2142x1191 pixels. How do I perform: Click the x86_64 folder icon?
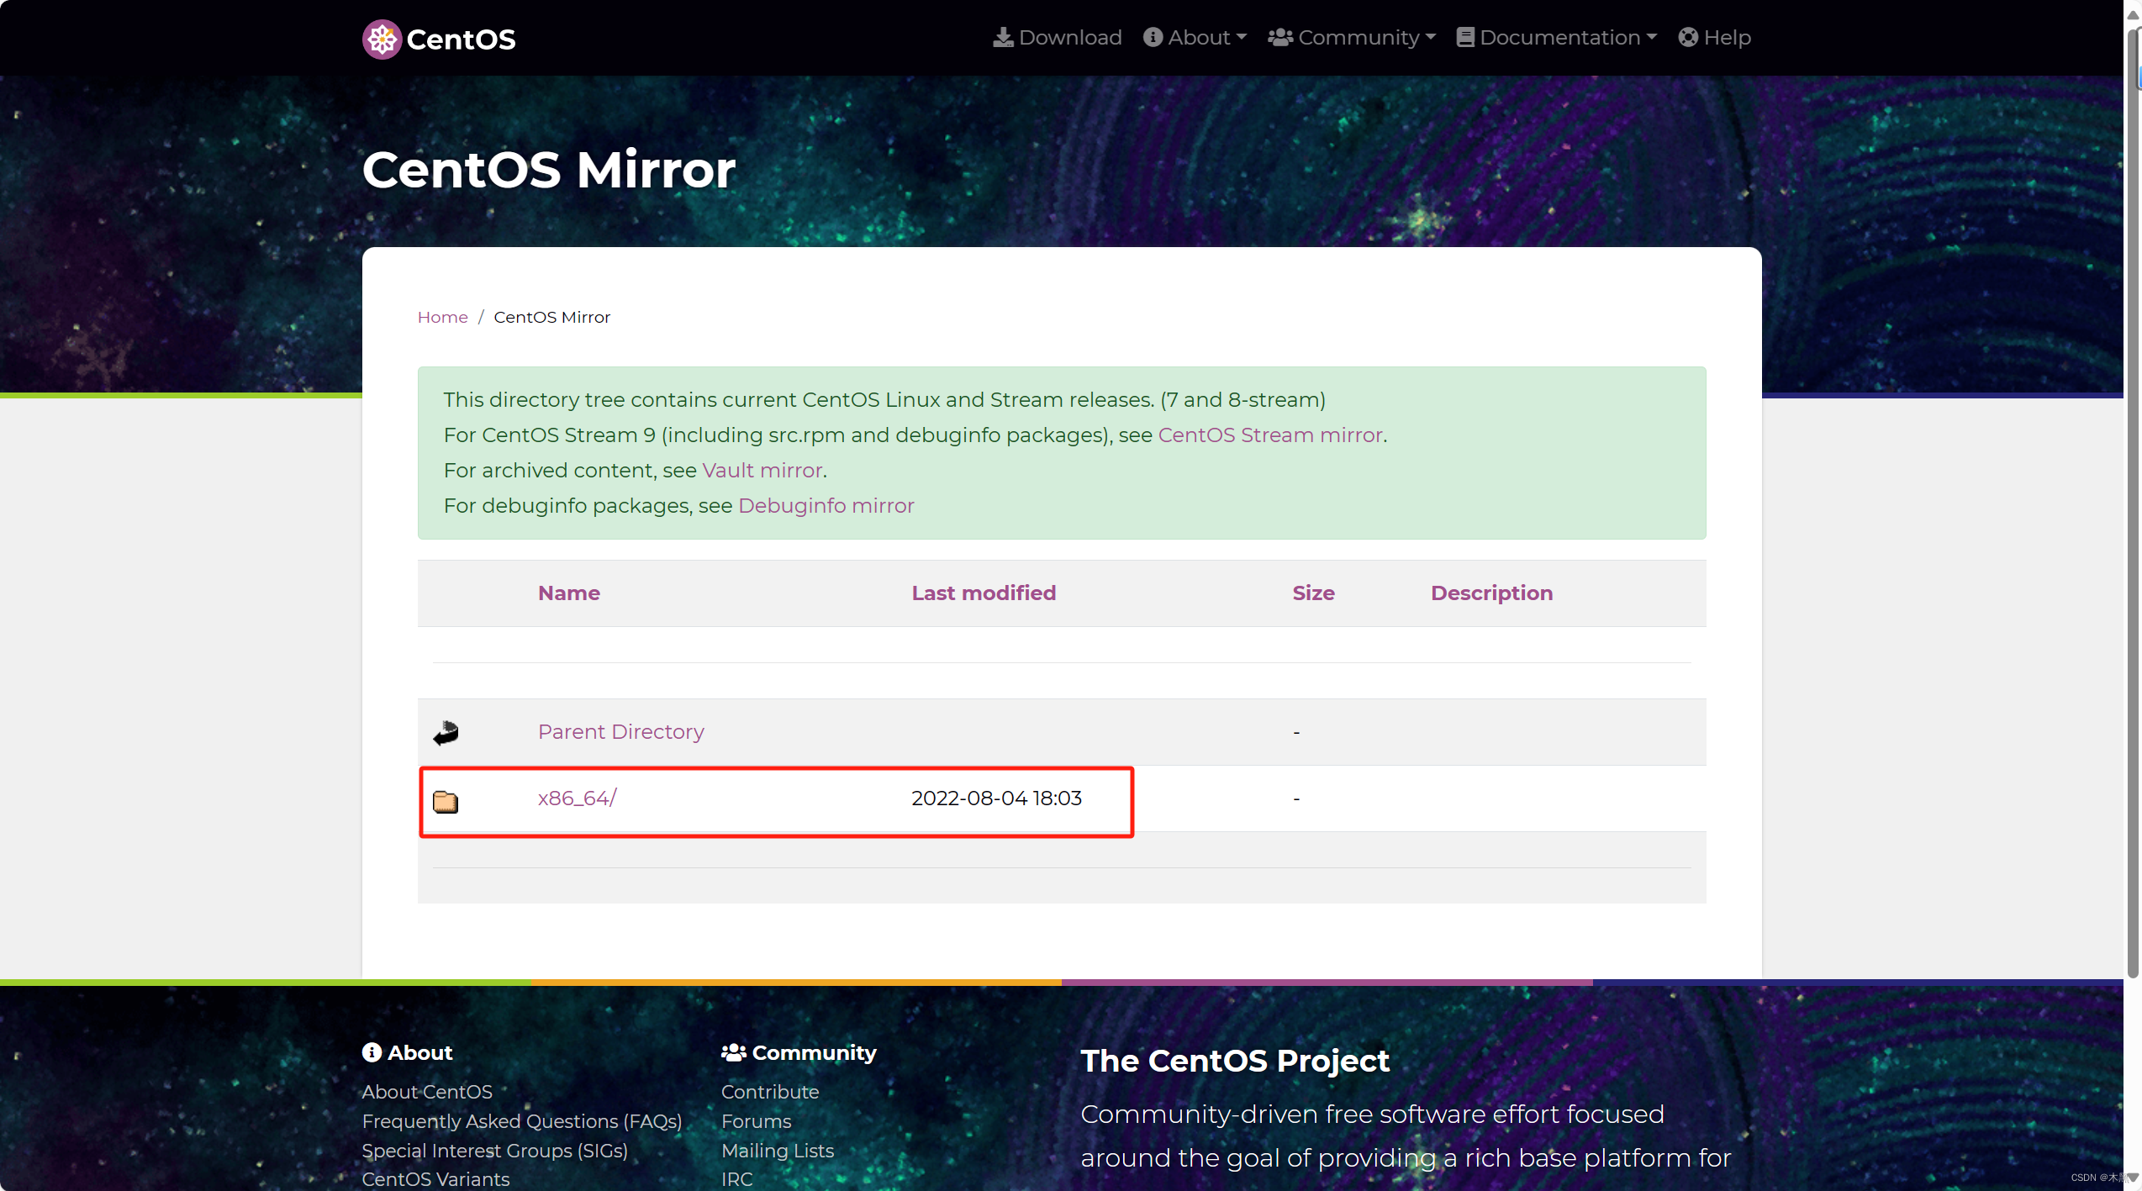point(446,801)
